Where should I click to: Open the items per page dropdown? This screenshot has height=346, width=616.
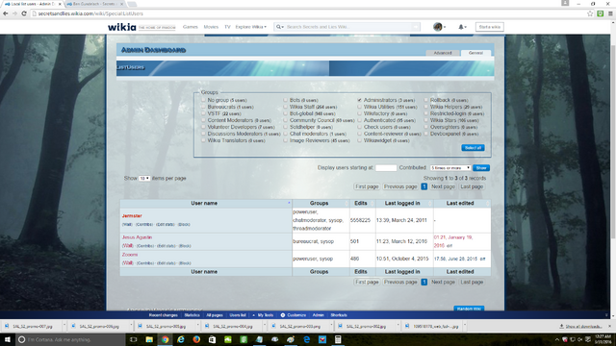(144, 178)
